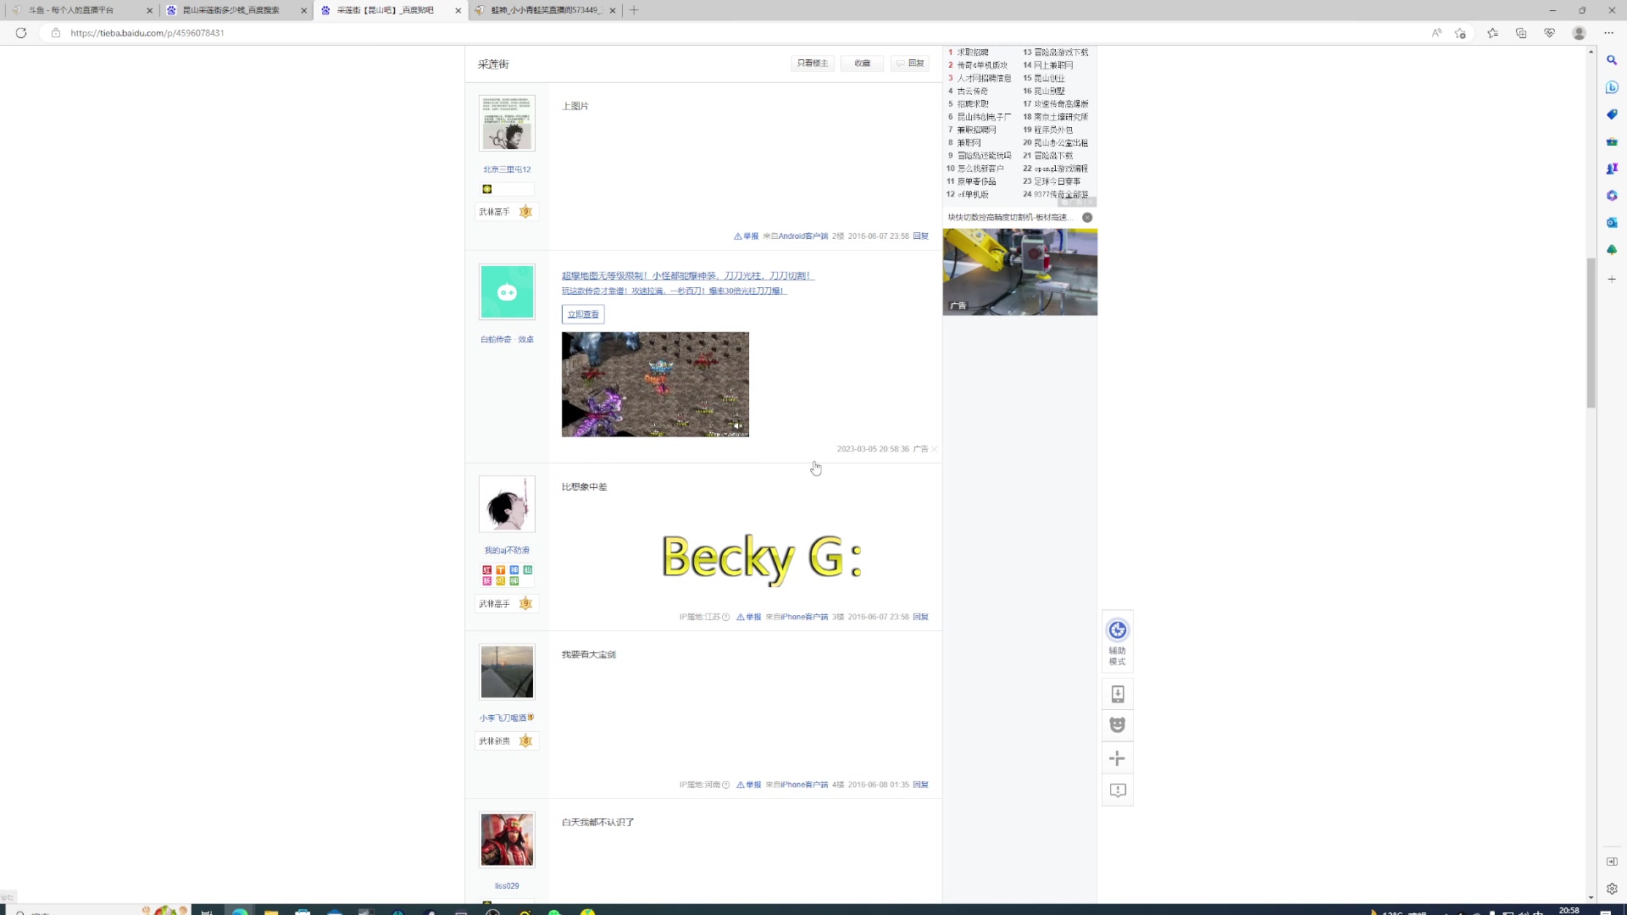Toggle 只看楼主 filter
The height and width of the screenshot is (915, 1627).
point(812,64)
